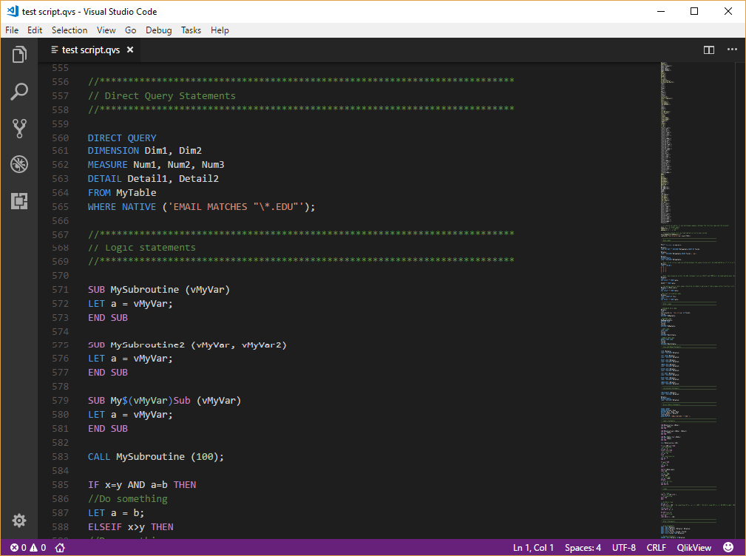Adjust indentation via Spaces: 4
This screenshot has height=556, width=746.
coord(583,547)
